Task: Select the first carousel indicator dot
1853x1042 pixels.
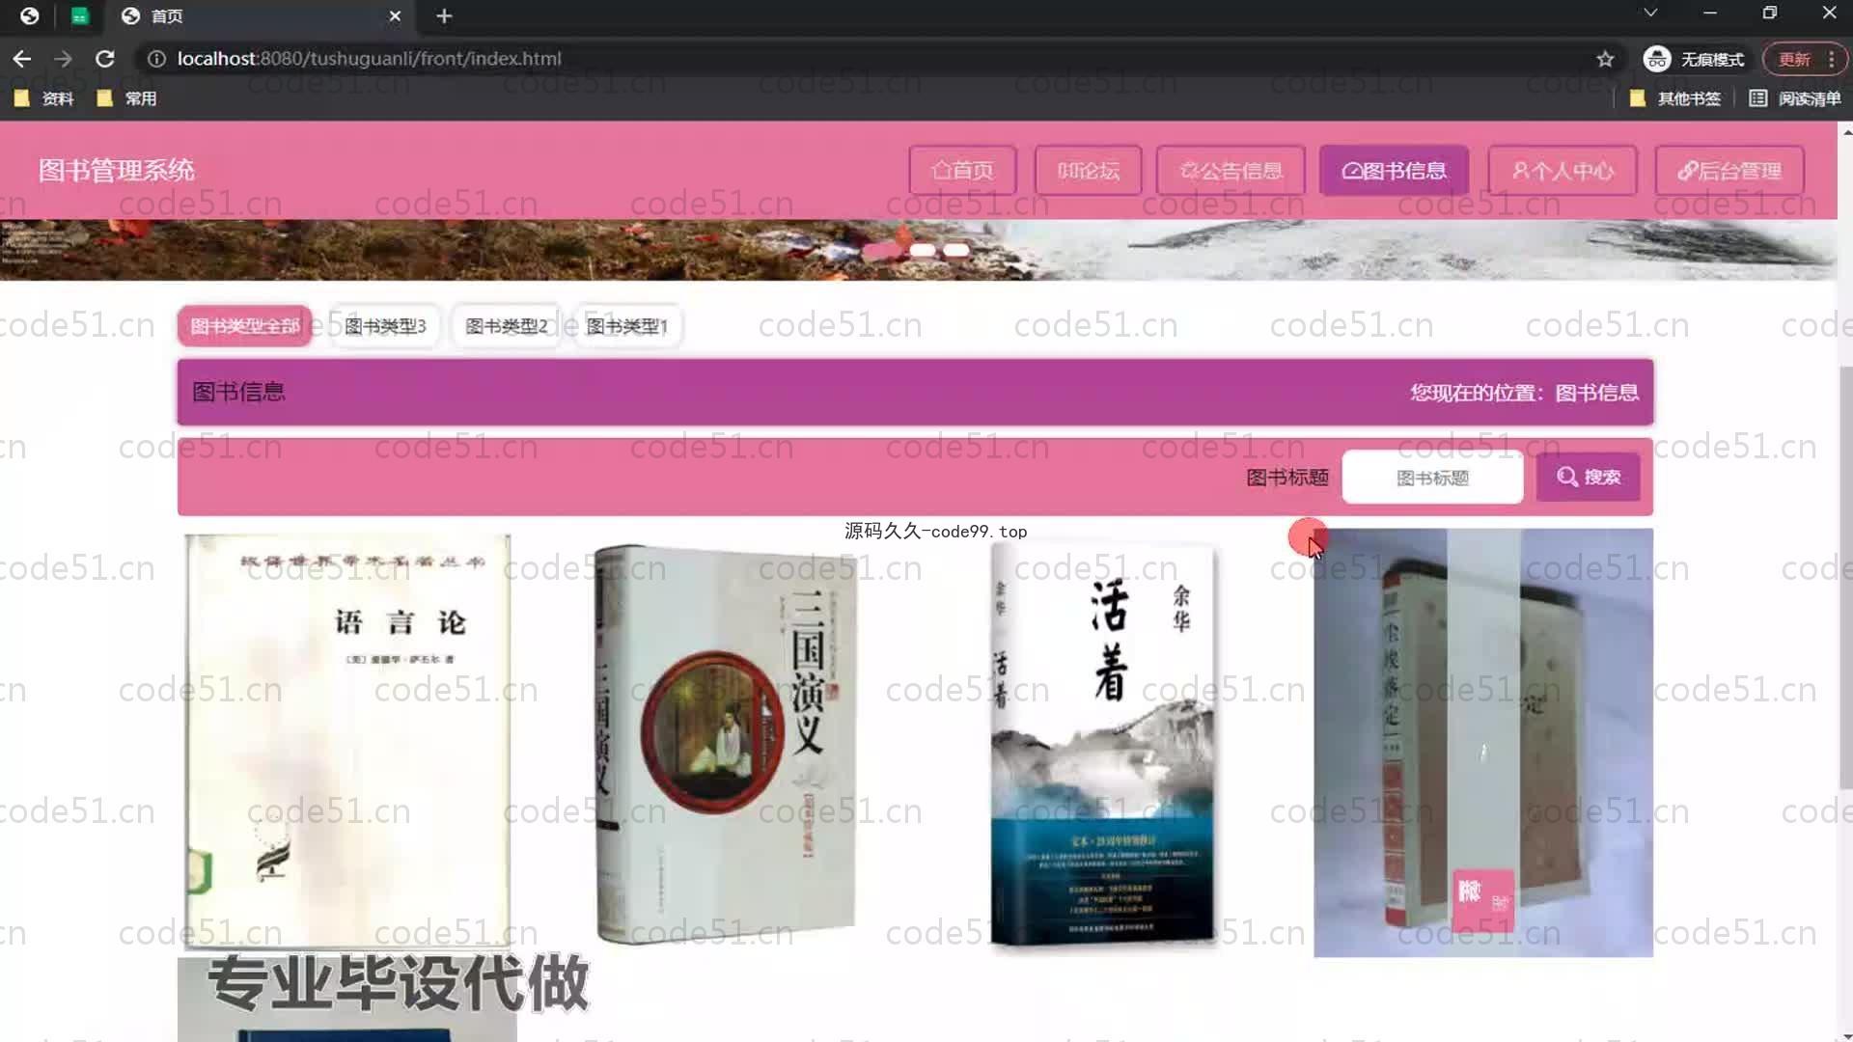Action: pos(880,251)
